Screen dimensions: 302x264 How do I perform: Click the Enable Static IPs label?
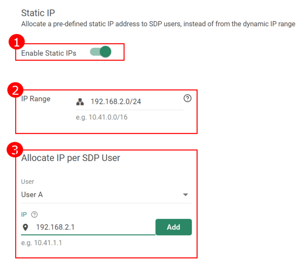(x=49, y=53)
